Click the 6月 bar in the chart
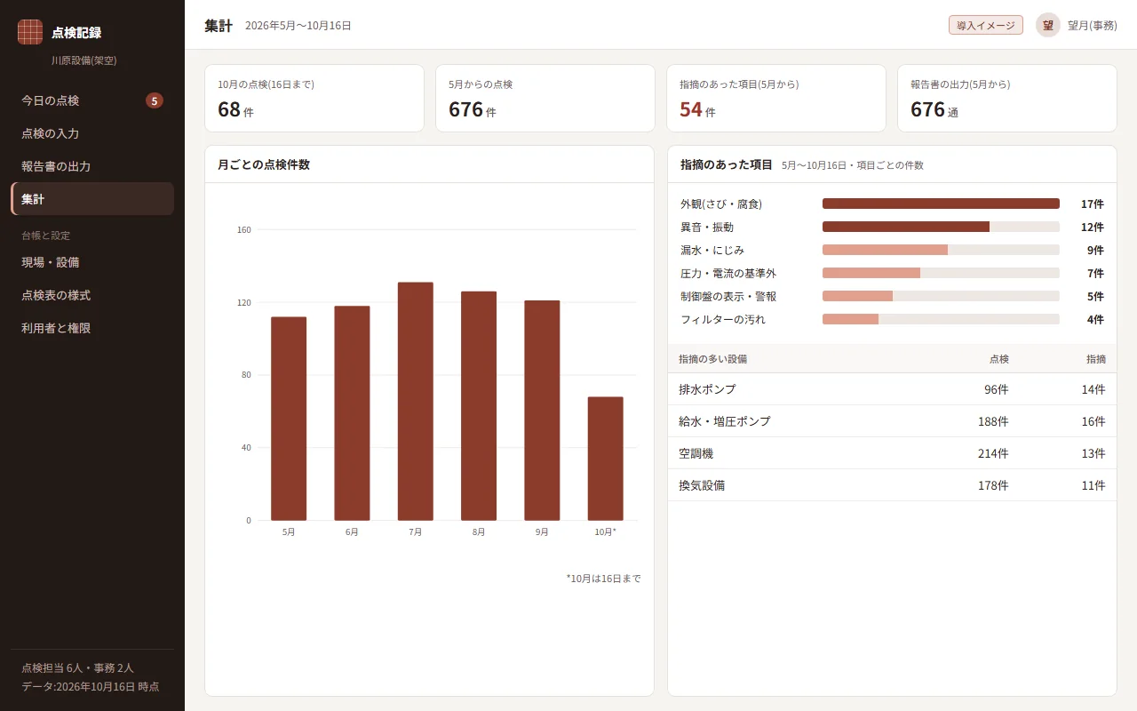The height and width of the screenshot is (711, 1137). click(352, 413)
